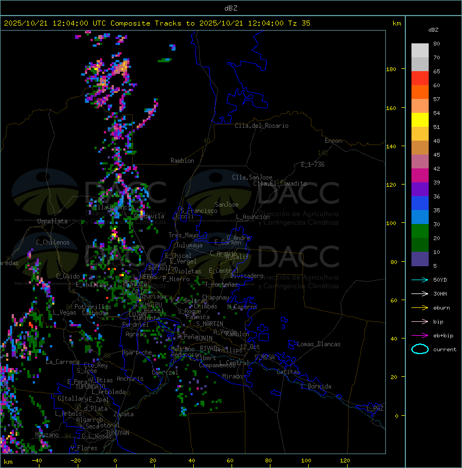Click the Manzano label
The width and height of the screenshot is (462, 468).
pos(47,435)
